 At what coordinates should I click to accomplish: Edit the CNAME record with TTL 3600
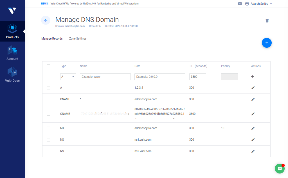tap(253, 114)
